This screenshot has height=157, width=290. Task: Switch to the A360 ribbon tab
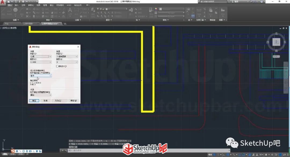69,5
